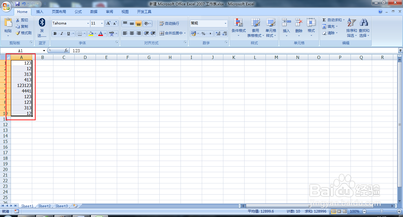Viewport: 403px width, 217px height.
Task: Open the Format (格式) cells menu
Action: 311,28
